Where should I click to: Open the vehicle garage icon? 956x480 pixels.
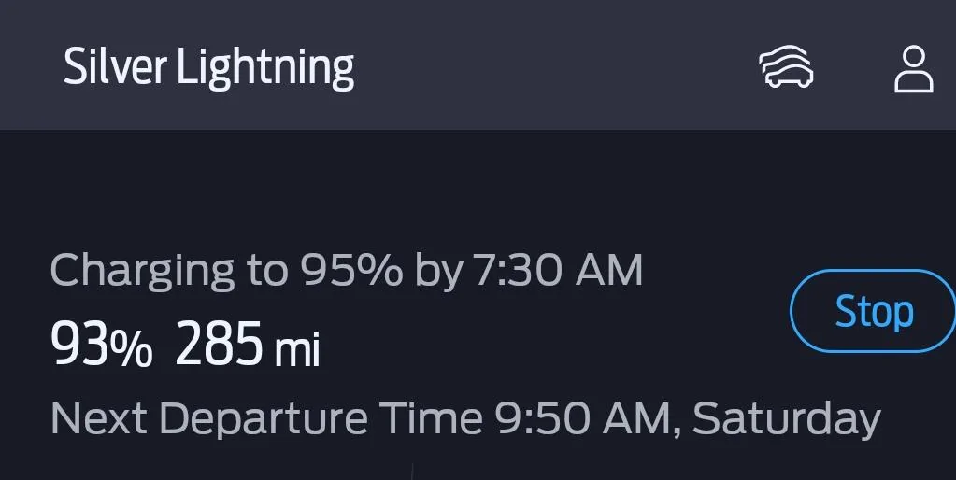[x=786, y=66]
